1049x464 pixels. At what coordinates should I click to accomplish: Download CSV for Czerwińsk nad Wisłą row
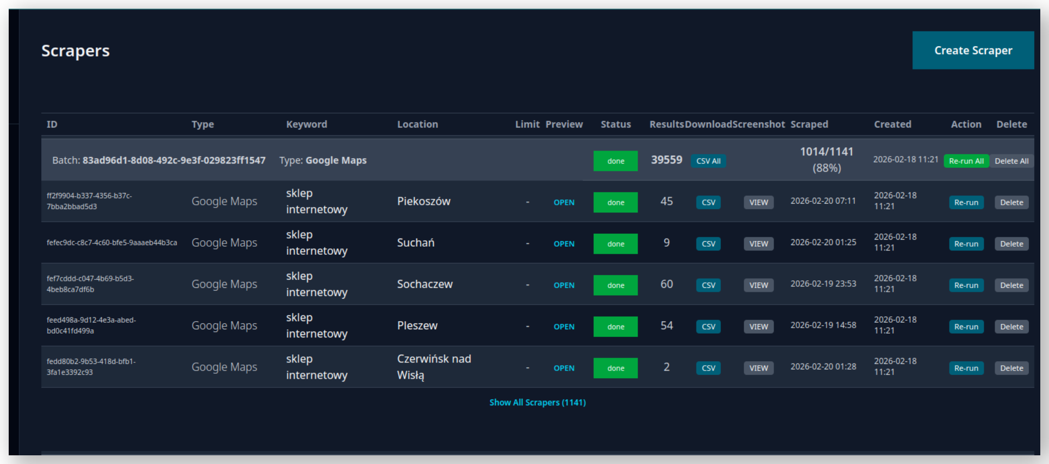pyautogui.click(x=708, y=368)
